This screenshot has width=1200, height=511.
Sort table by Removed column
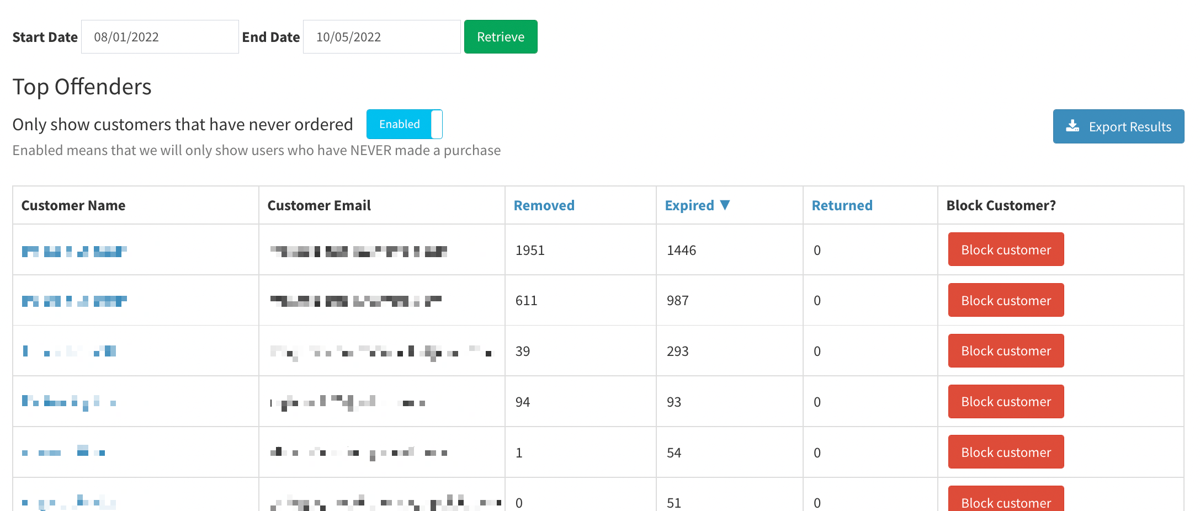(544, 205)
